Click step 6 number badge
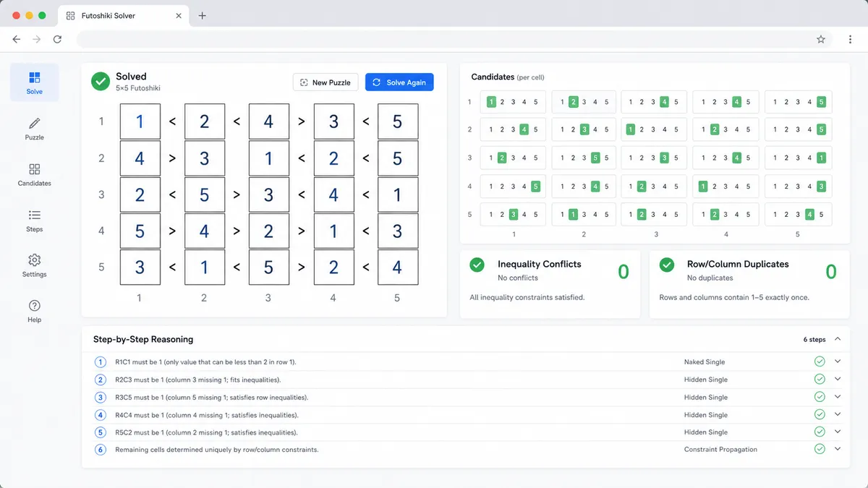 click(x=101, y=450)
